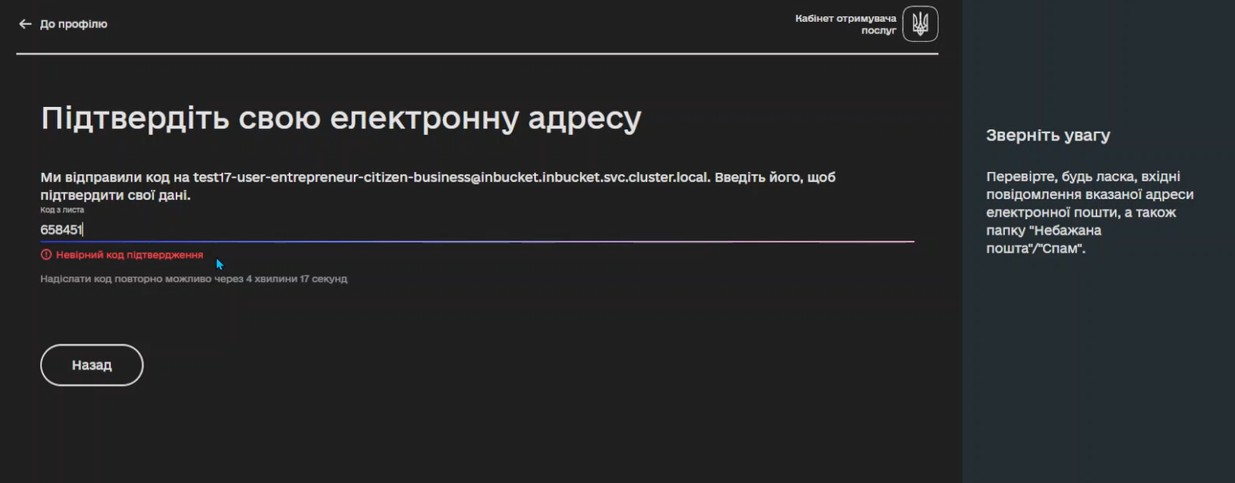Click the Ukrainian trident emblem icon
Screen dimensions: 1235x483
tap(920, 24)
